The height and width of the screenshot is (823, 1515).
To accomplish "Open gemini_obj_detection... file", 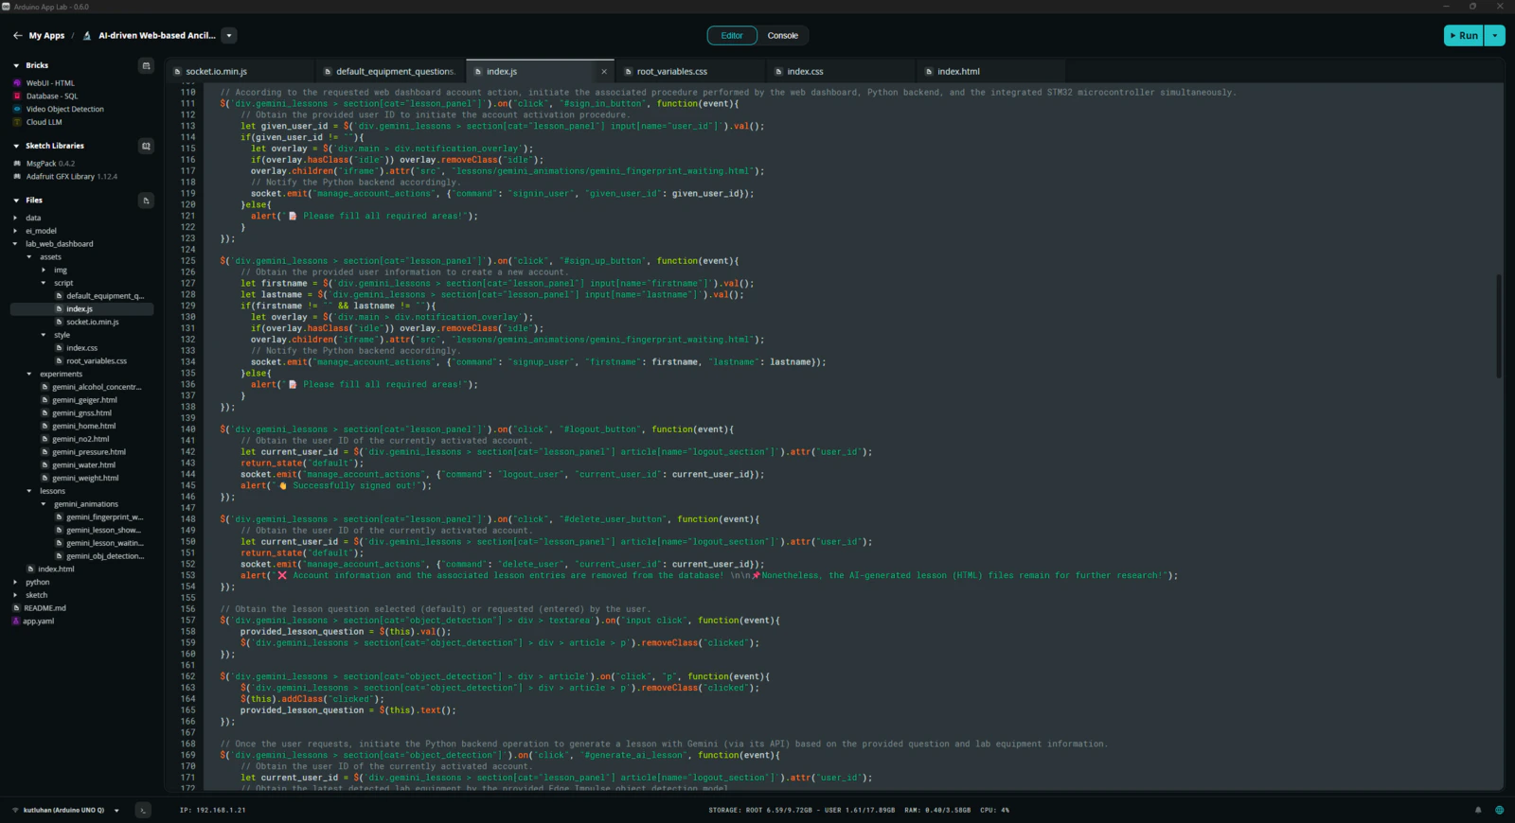I will click(105, 556).
